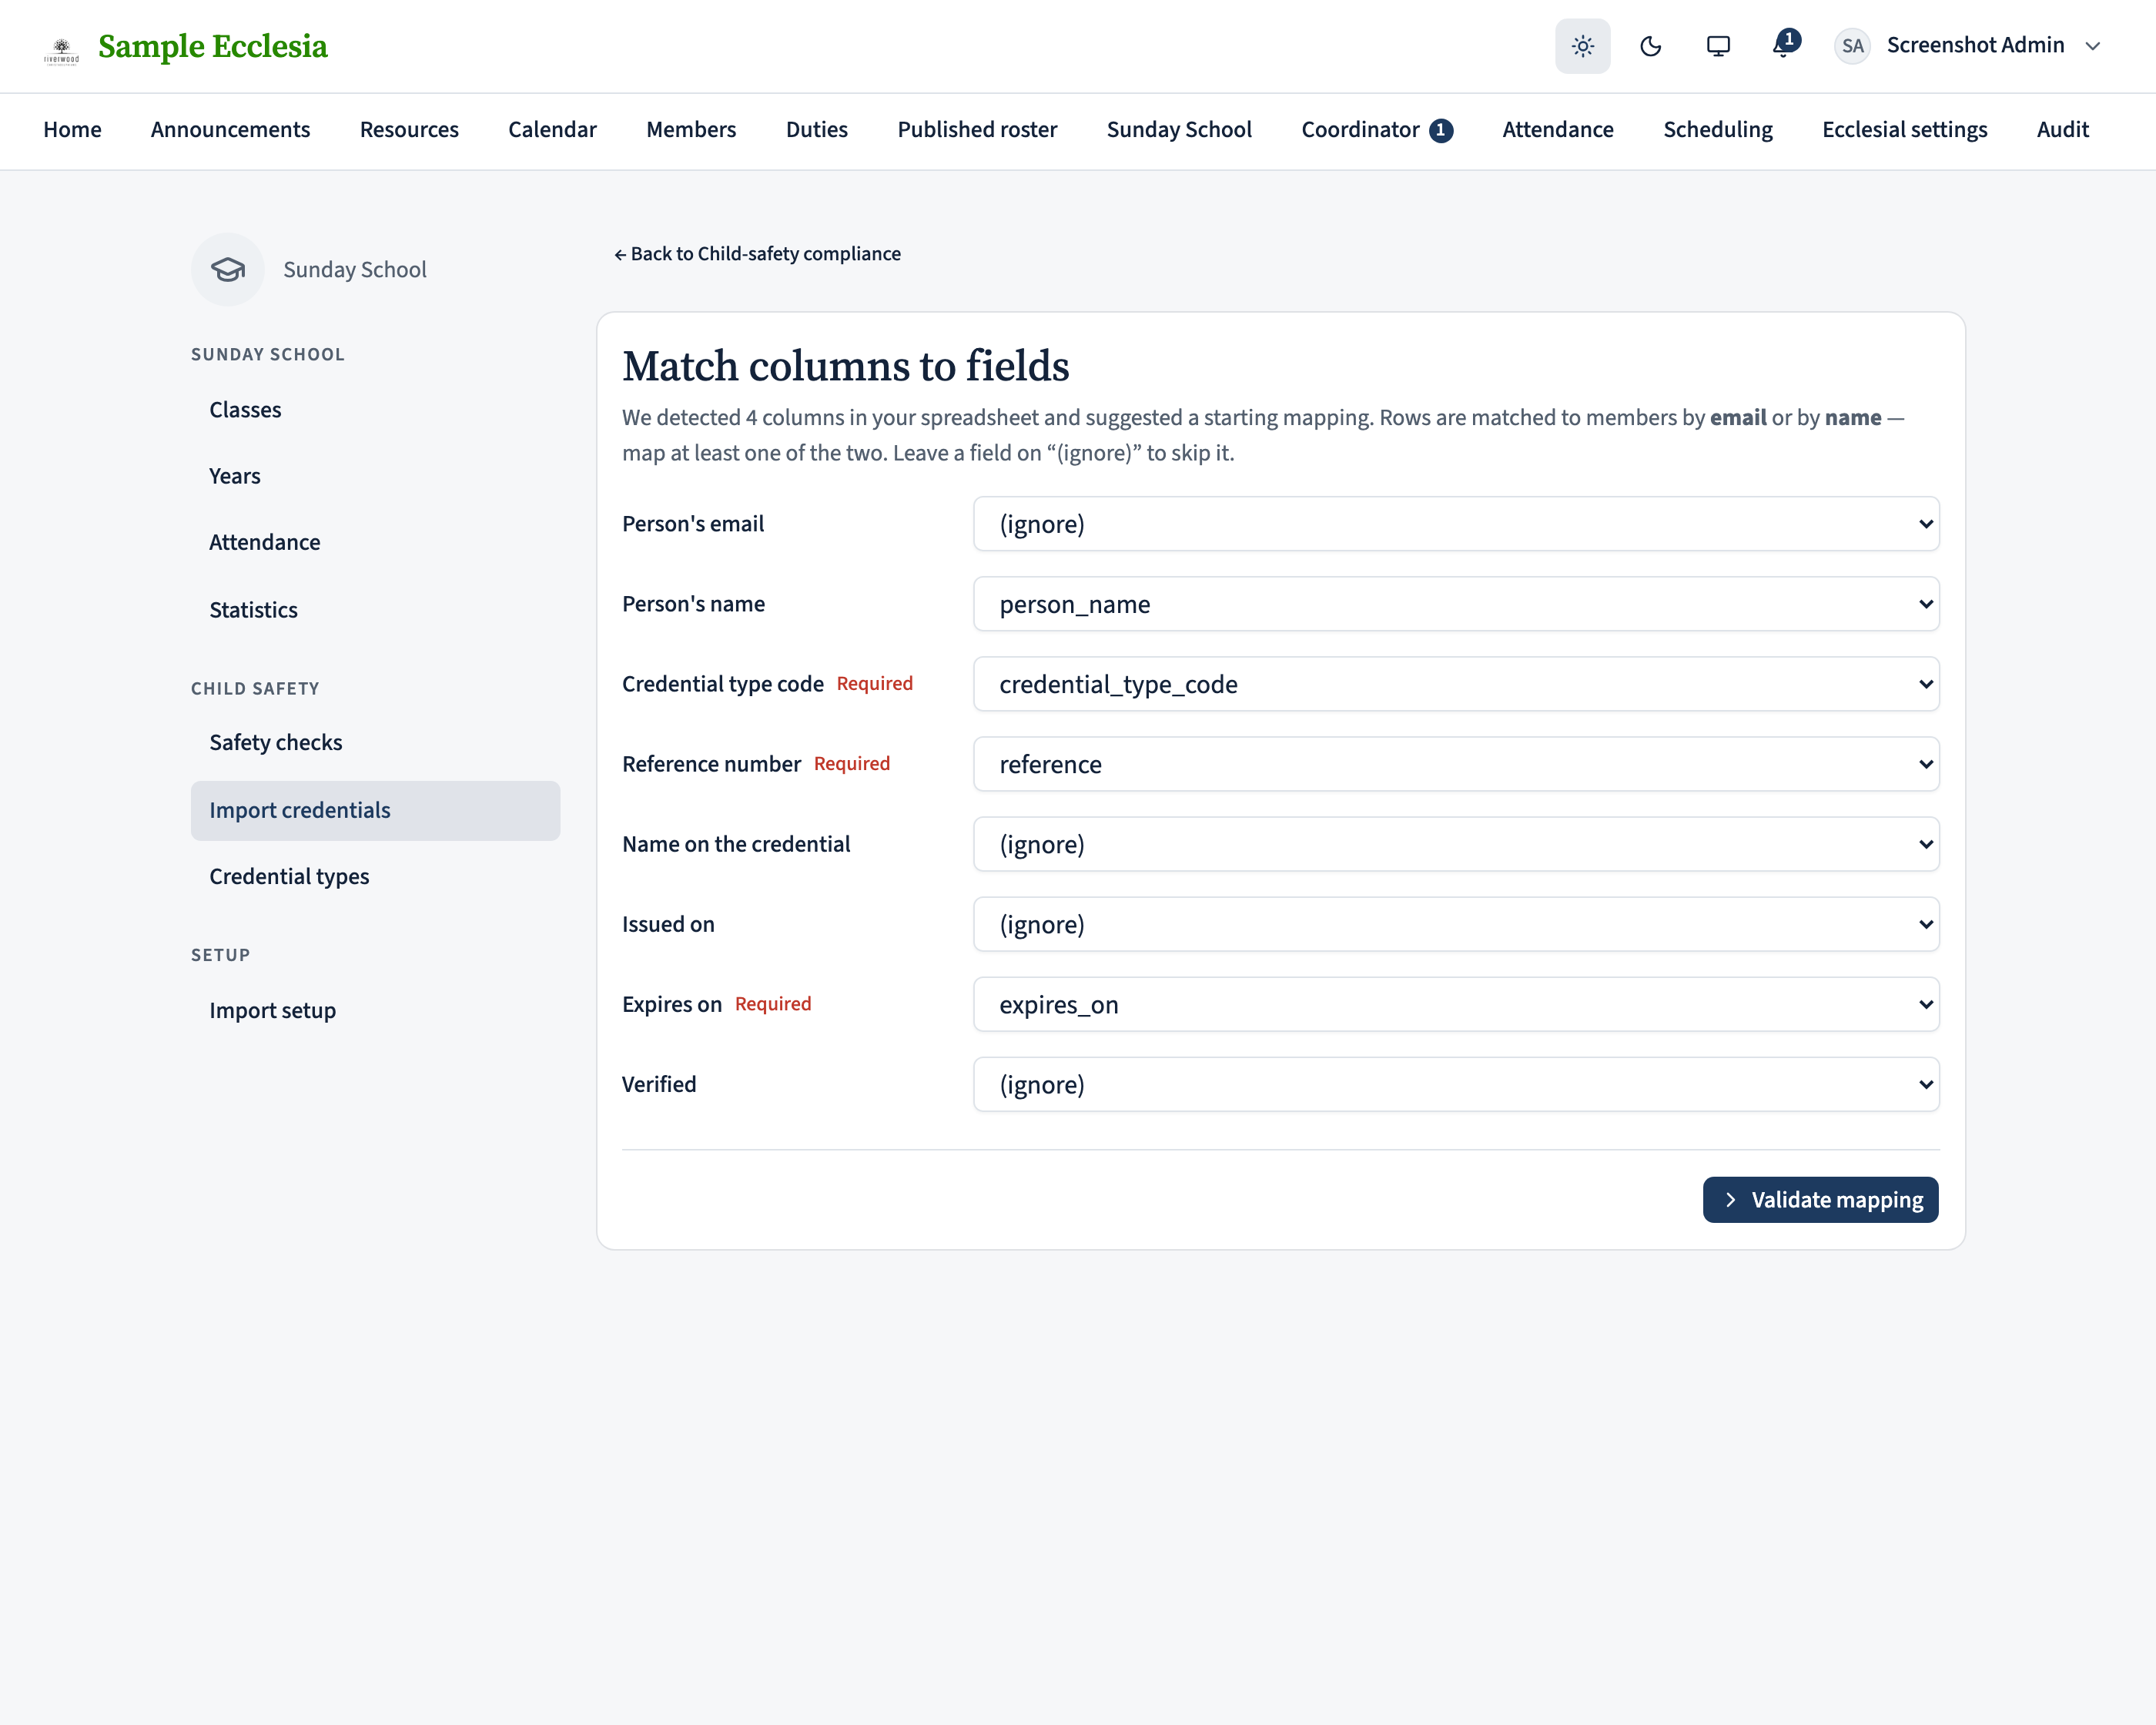Image resolution: width=2156 pixels, height=1725 pixels.
Task: Open the Credential type code dropdown
Action: [x=1456, y=684]
